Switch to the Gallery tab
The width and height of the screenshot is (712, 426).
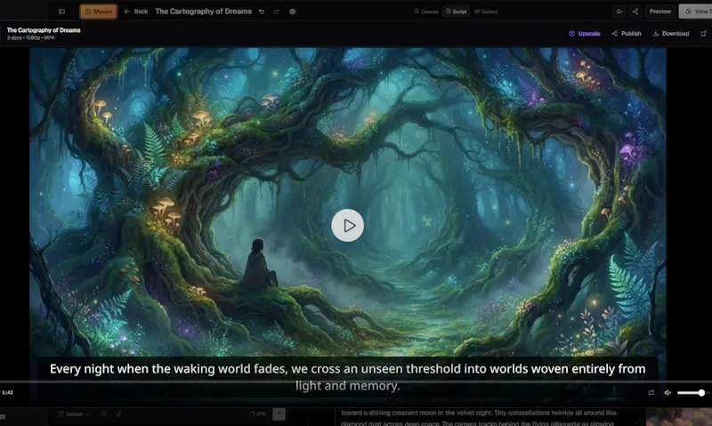pyautogui.click(x=486, y=12)
